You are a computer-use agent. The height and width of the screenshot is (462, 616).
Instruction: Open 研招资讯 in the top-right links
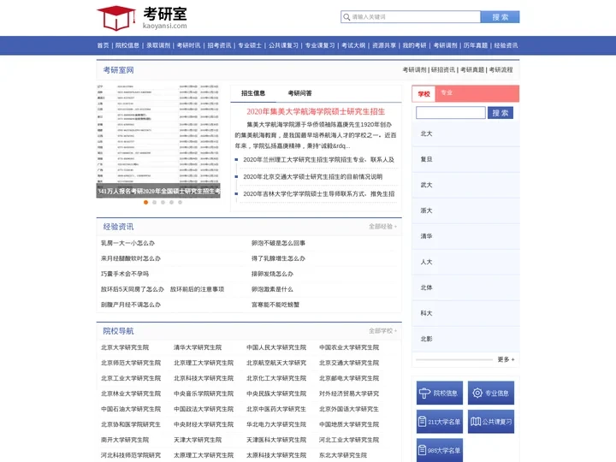443,70
